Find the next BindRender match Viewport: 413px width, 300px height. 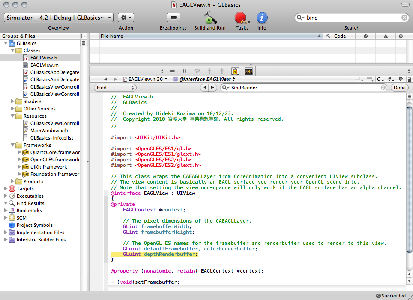pyautogui.click(x=213, y=88)
